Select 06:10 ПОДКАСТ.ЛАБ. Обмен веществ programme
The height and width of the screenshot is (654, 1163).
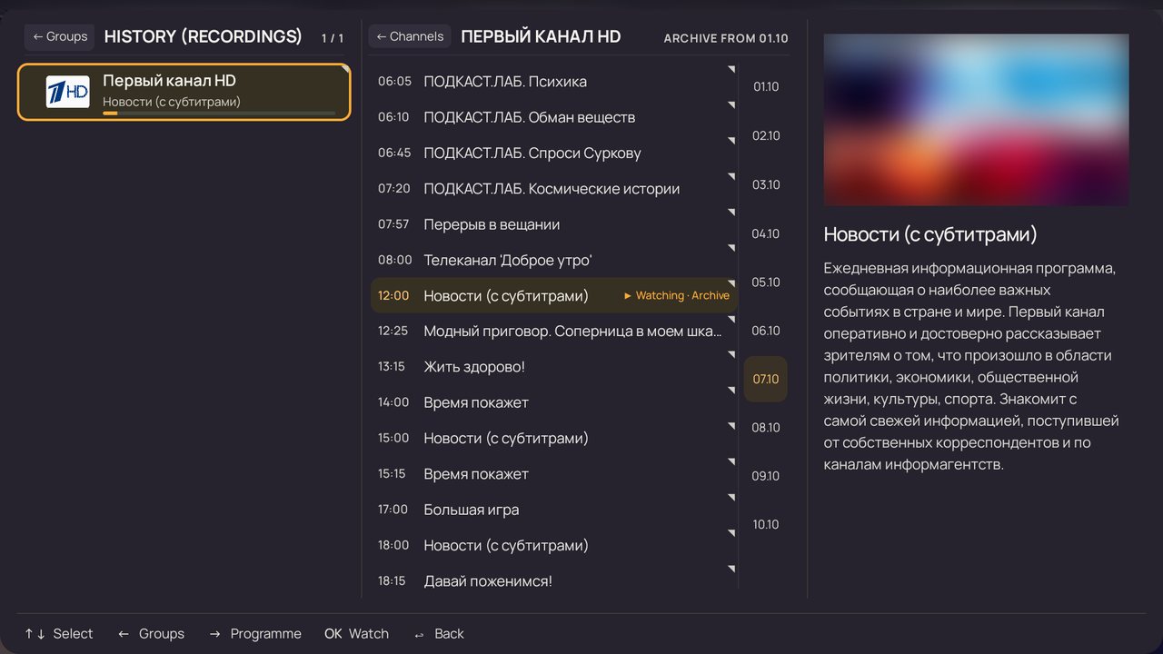(554, 117)
